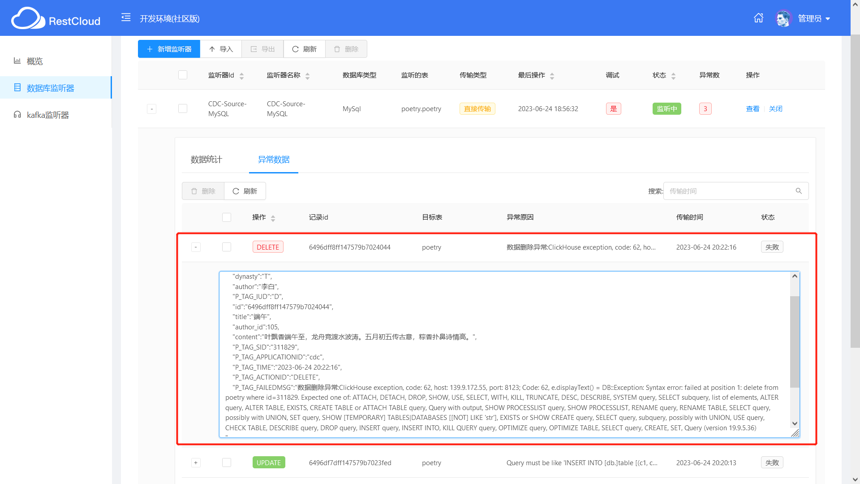Collapse sidebar with menu fold icon
860x484 pixels.
tap(126, 18)
